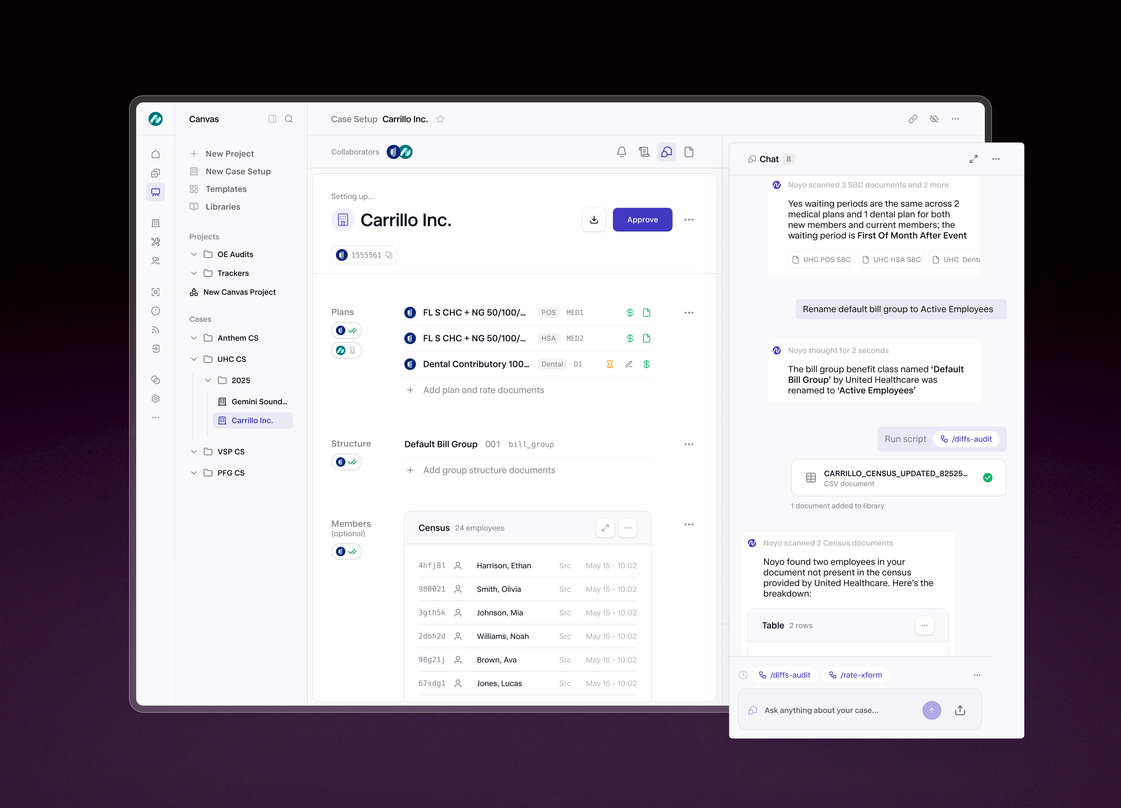Image resolution: width=1121 pixels, height=808 pixels.
Task: Click the download icon beside Approve
Action: (594, 220)
